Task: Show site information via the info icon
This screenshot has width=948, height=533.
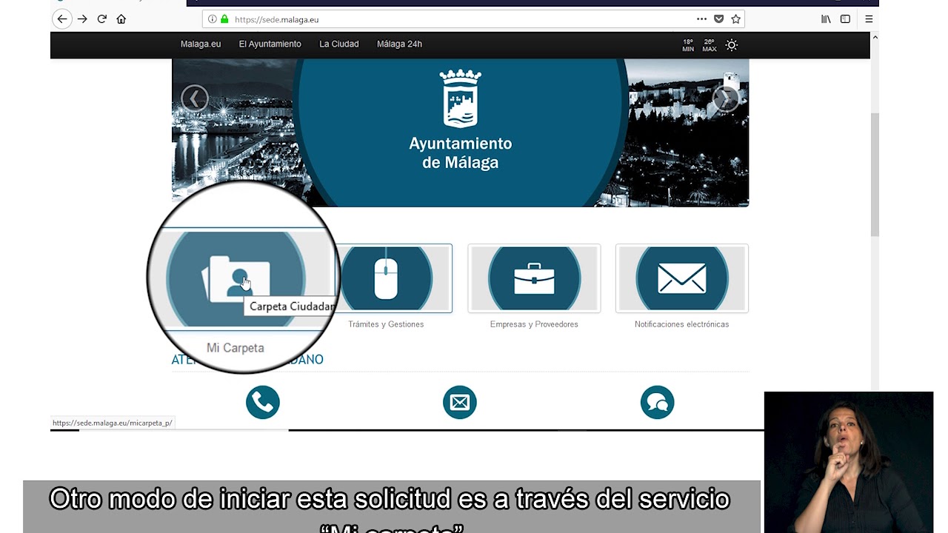Action: point(213,19)
